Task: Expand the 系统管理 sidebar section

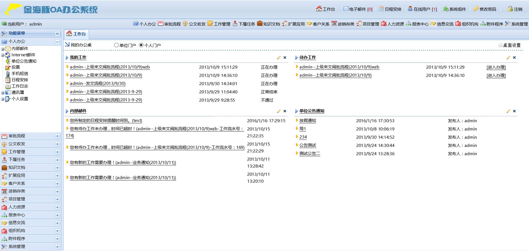Action: [57, 247]
